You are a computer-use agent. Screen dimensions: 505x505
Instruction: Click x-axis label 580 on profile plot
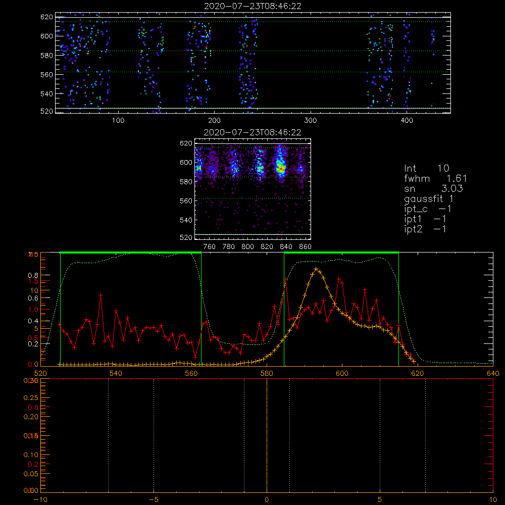click(267, 373)
